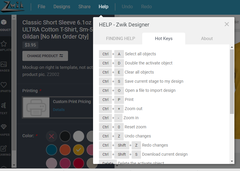
Task: Click 'Save current stage to my design'
Action: 154,81
